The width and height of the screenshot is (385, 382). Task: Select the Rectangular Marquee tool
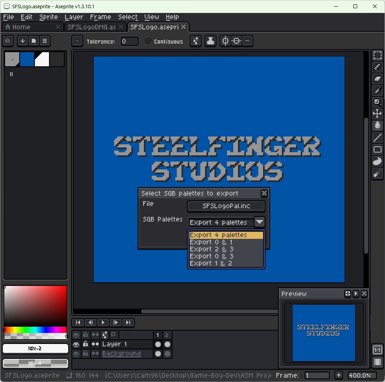(378, 55)
